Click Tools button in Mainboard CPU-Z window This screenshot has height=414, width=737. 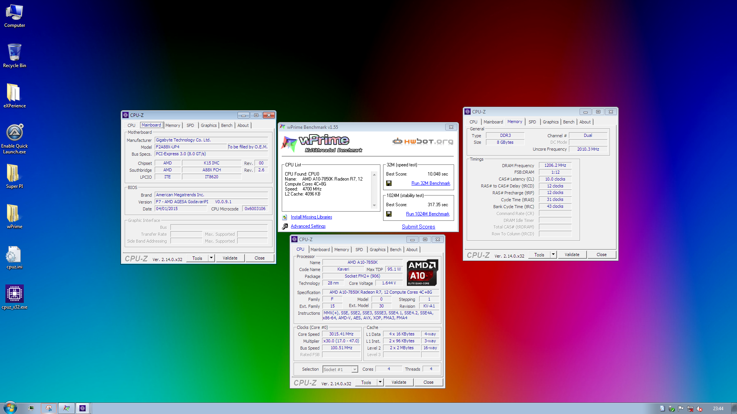pos(197,258)
